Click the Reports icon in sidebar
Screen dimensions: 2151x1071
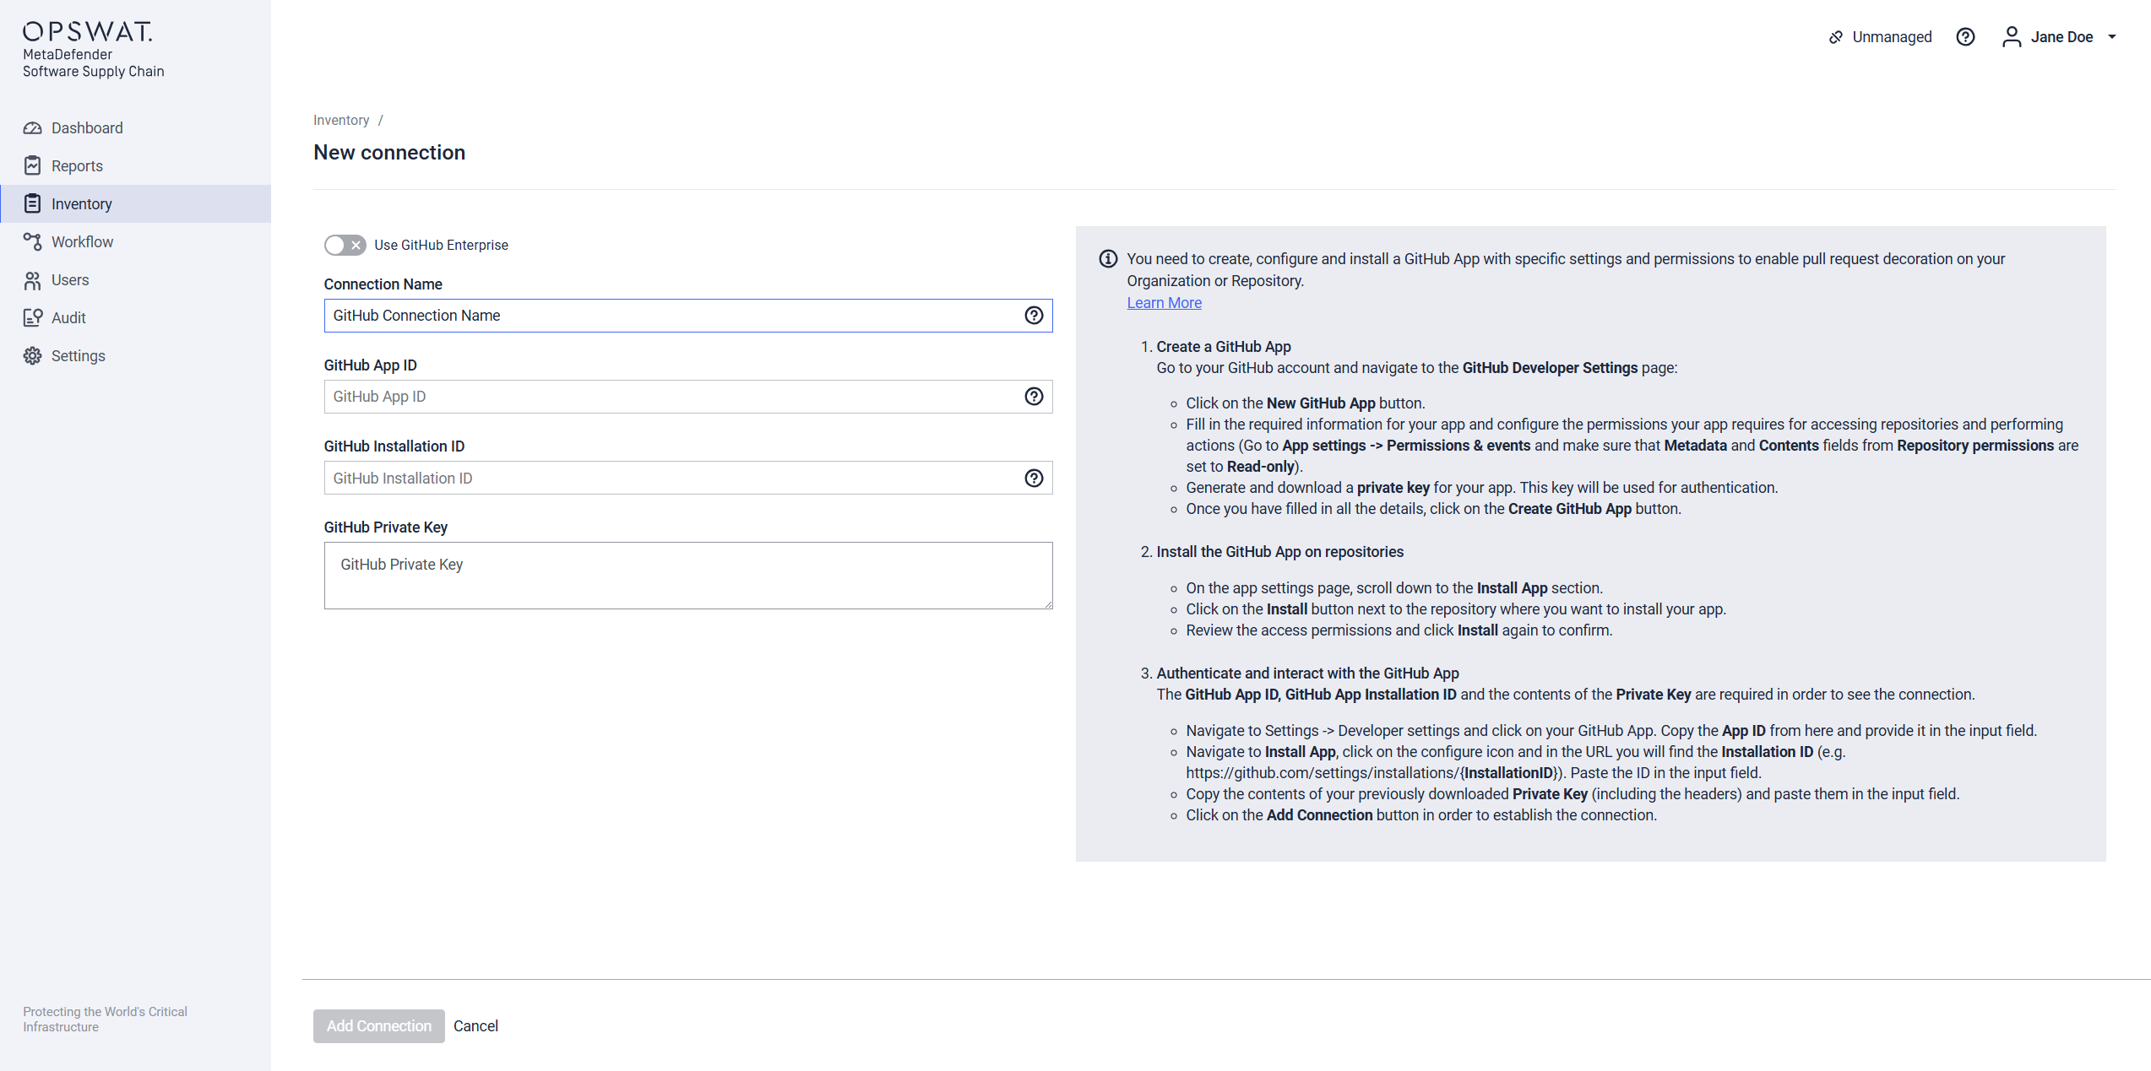coord(32,166)
